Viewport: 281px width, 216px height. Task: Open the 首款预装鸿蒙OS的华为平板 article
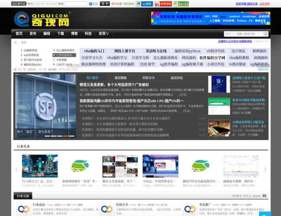pyautogui.click(x=131, y=101)
